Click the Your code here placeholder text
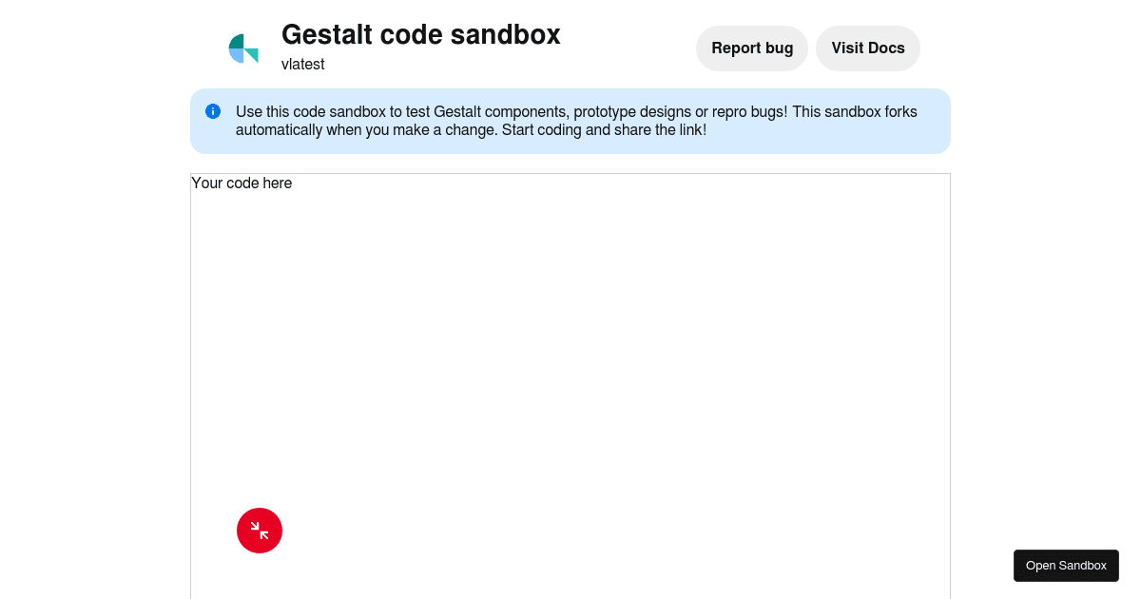The image size is (1141, 599). click(242, 183)
